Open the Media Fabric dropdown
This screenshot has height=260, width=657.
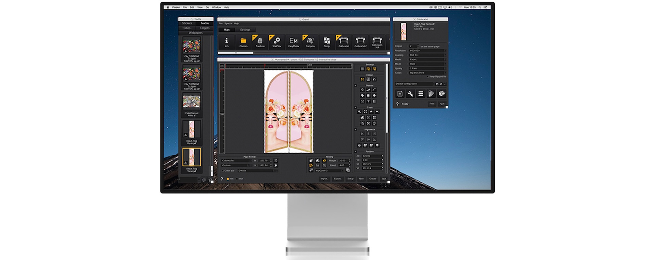point(427,60)
